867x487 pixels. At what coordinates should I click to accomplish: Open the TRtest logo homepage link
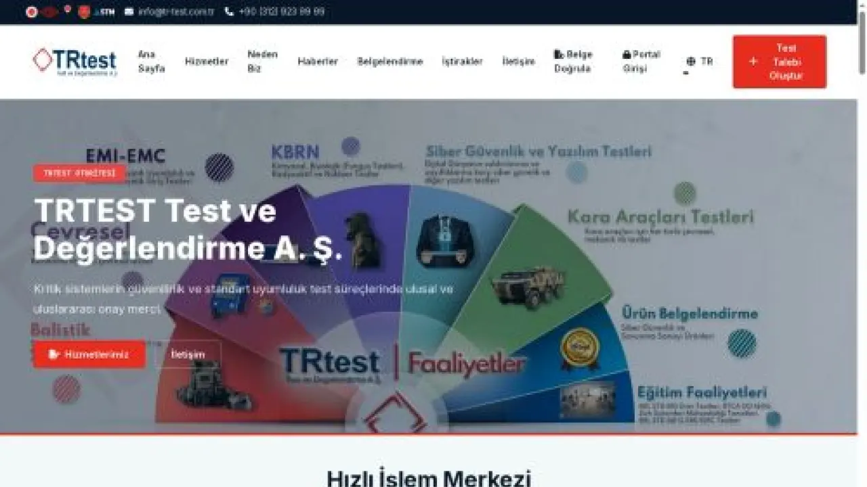tap(75, 62)
